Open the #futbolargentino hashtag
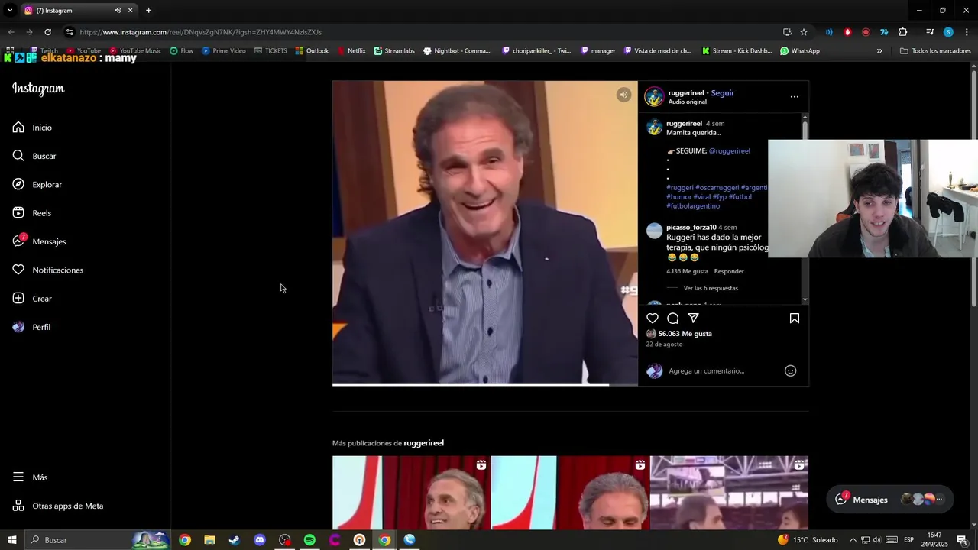Image resolution: width=978 pixels, height=550 pixels. click(693, 206)
